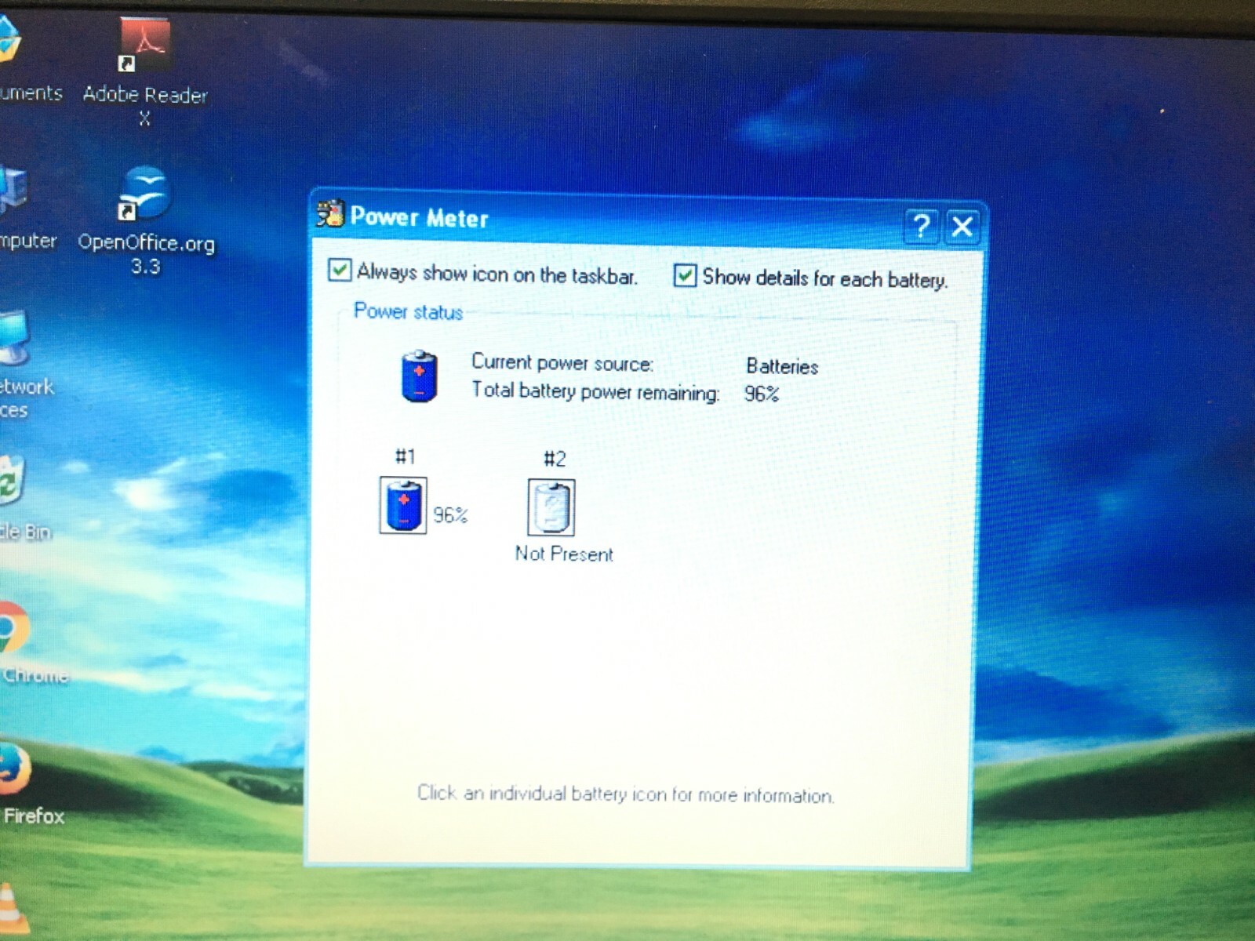
Task: Click the individual battery icon hint text
Action: [626, 794]
